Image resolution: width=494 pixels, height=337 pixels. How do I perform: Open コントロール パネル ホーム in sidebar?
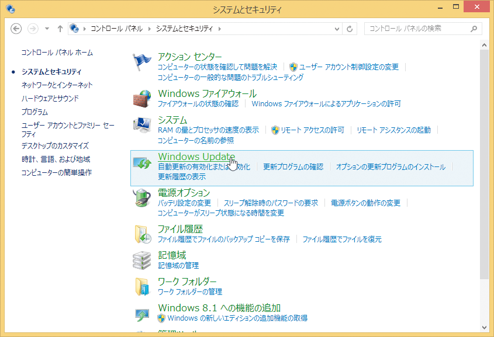point(57,53)
